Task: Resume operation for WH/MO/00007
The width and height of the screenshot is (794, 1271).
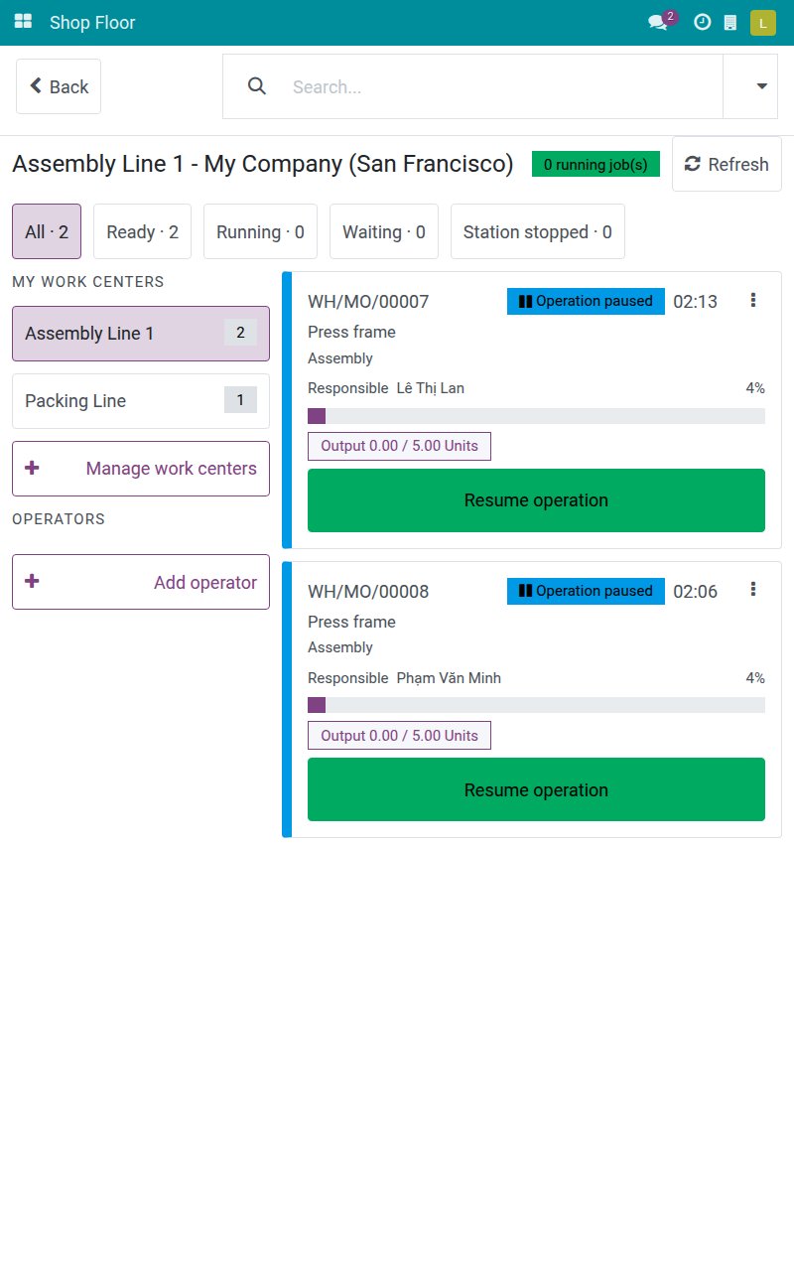Action: [536, 500]
